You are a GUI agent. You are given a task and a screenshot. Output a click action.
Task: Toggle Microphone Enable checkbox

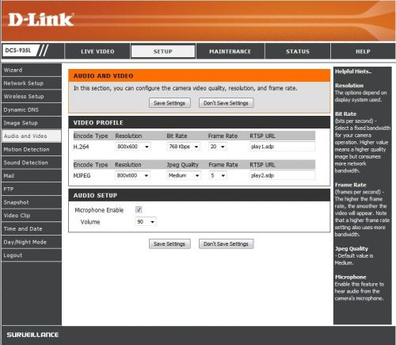pyautogui.click(x=139, y=209)
